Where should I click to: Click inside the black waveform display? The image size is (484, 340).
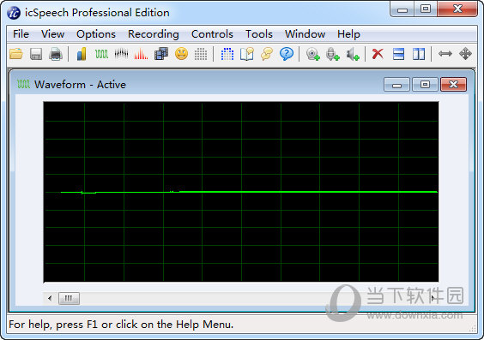point(241,192)
